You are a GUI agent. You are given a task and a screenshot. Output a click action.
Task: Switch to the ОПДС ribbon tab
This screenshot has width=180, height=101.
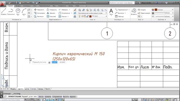coord(77,6)
